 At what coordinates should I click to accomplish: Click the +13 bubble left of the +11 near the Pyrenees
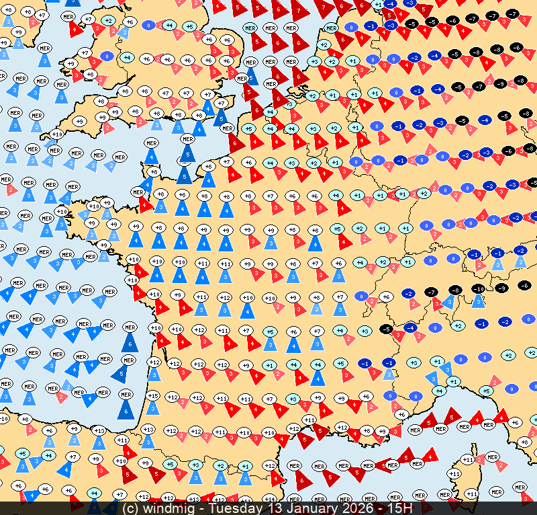[99, 430]
